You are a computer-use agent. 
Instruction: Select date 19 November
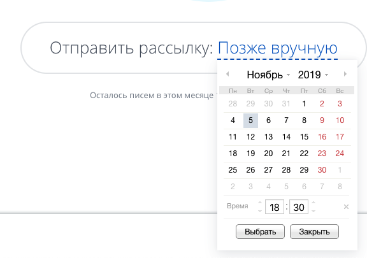point(250,154)
